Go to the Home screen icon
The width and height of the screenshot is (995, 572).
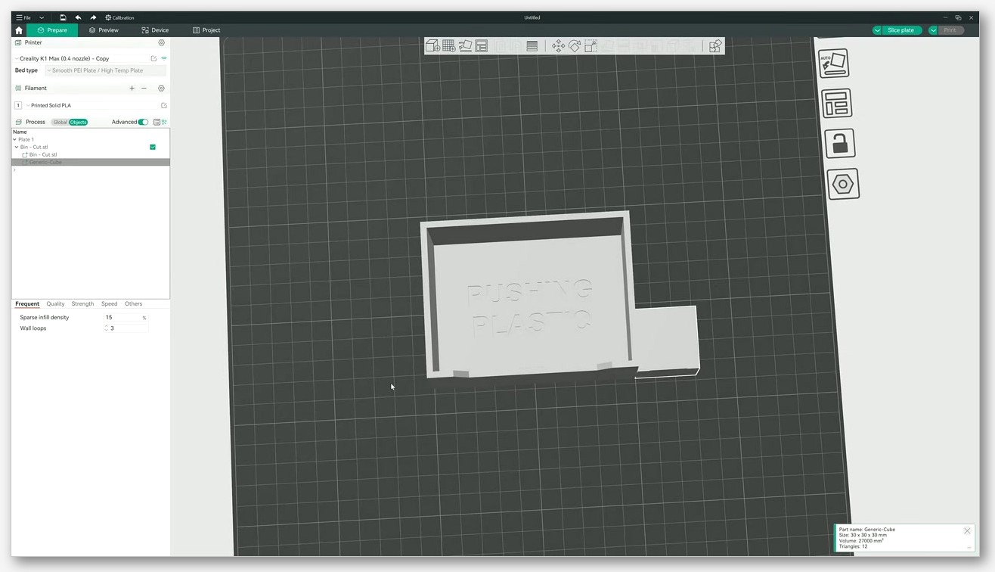(x=19, y=30)
